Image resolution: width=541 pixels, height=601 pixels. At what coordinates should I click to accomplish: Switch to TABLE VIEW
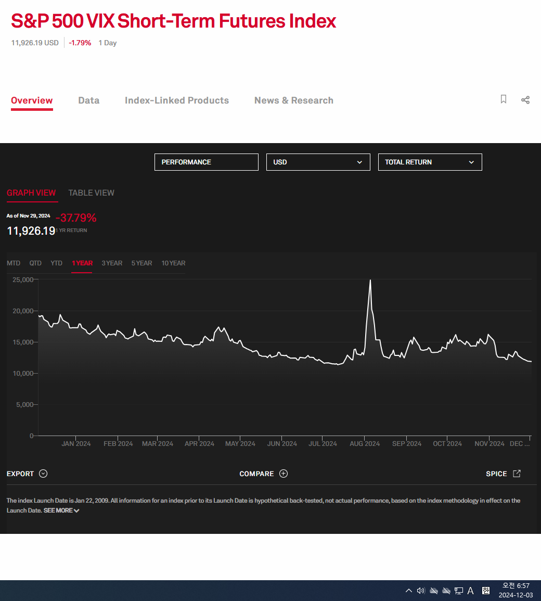point(91,193)
